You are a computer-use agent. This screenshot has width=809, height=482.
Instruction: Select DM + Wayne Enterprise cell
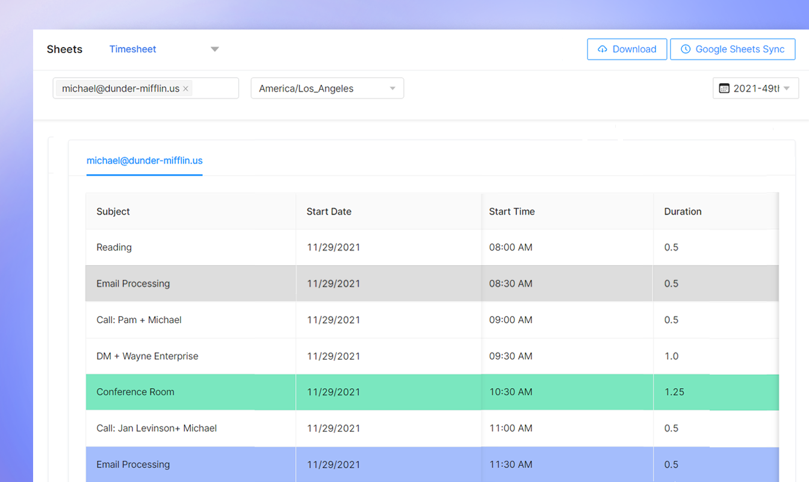point(191,356)
